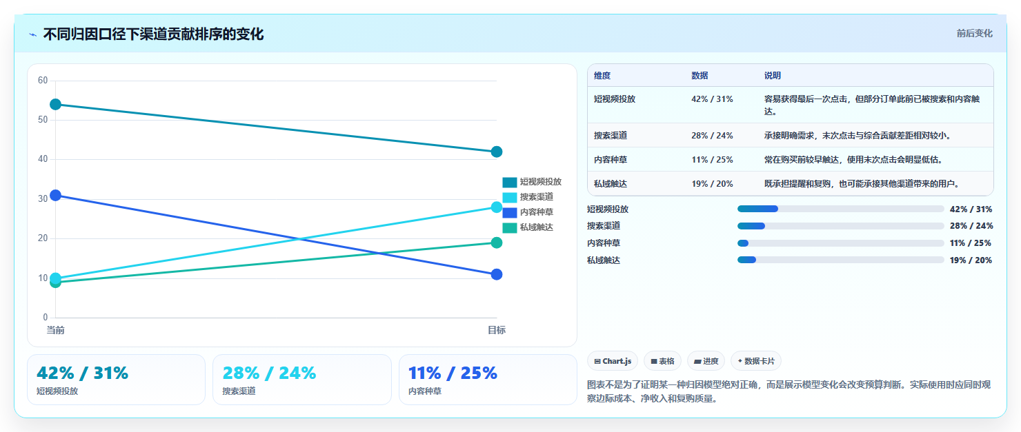Select the royal blue data point at 当前 (31)
1021x432 pixels.
[x=56, y=196]
